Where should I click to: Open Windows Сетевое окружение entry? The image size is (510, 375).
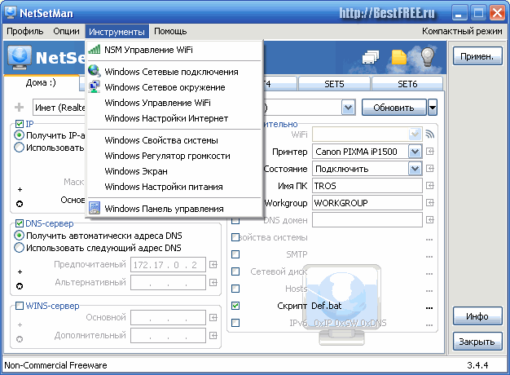click(174, 87)
